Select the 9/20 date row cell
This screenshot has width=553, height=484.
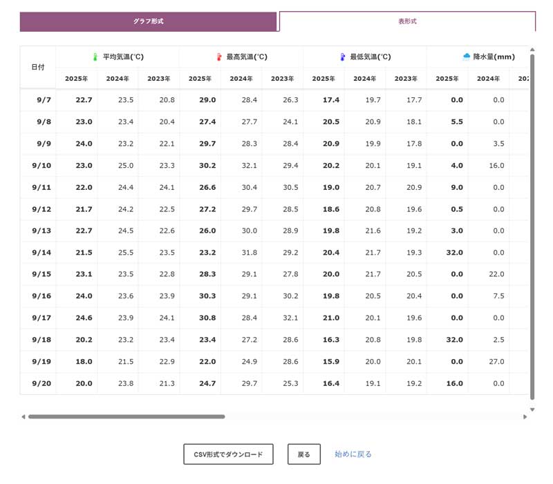pyautogui.click(x=41, y=384)
